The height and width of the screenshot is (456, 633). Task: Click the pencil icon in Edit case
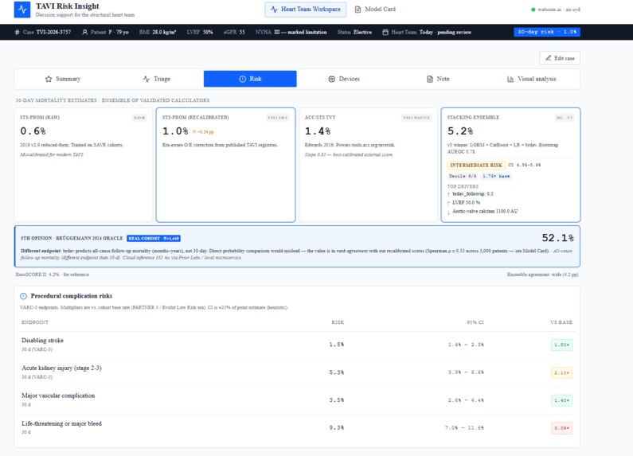click(549, 58)
